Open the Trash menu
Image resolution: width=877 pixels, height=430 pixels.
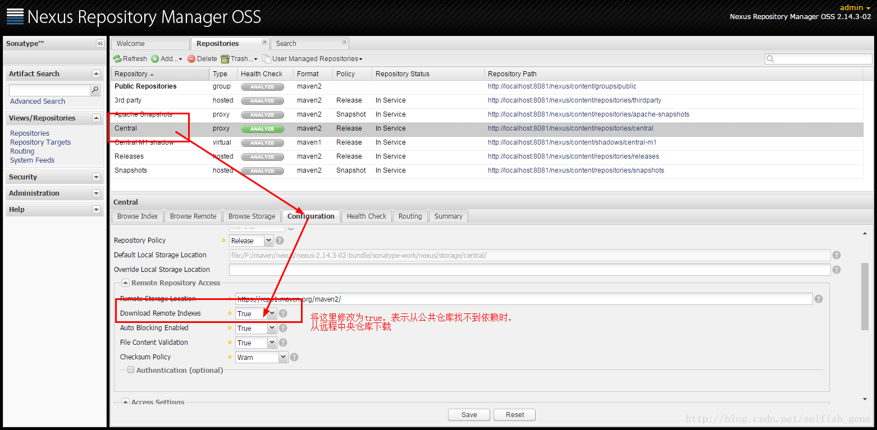coord(239,59)
